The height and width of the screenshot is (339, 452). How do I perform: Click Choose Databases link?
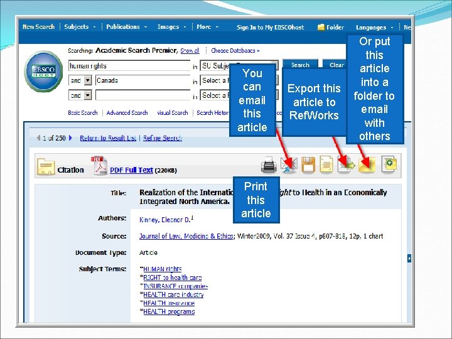235,50
